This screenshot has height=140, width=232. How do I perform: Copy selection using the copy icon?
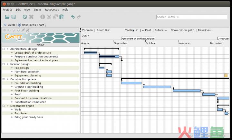[55, 17]
